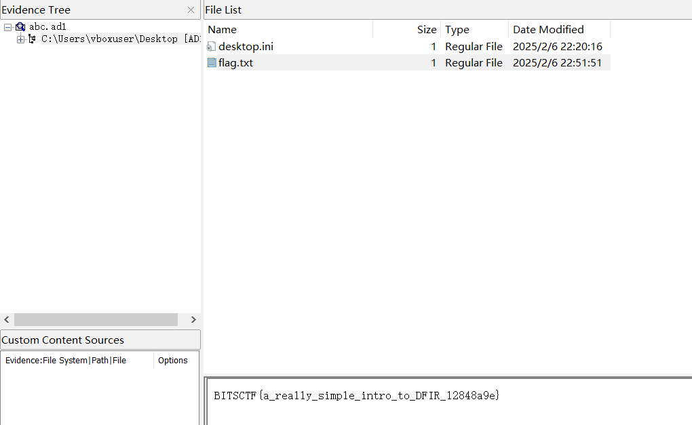Expand the C:\Users\vboxuser\Desktop node
The height and width of the screenshot is (425, 692).
click(20, 39)
